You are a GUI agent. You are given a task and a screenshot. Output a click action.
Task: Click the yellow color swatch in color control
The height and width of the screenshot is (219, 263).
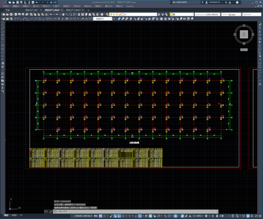[x=171, y=14]
